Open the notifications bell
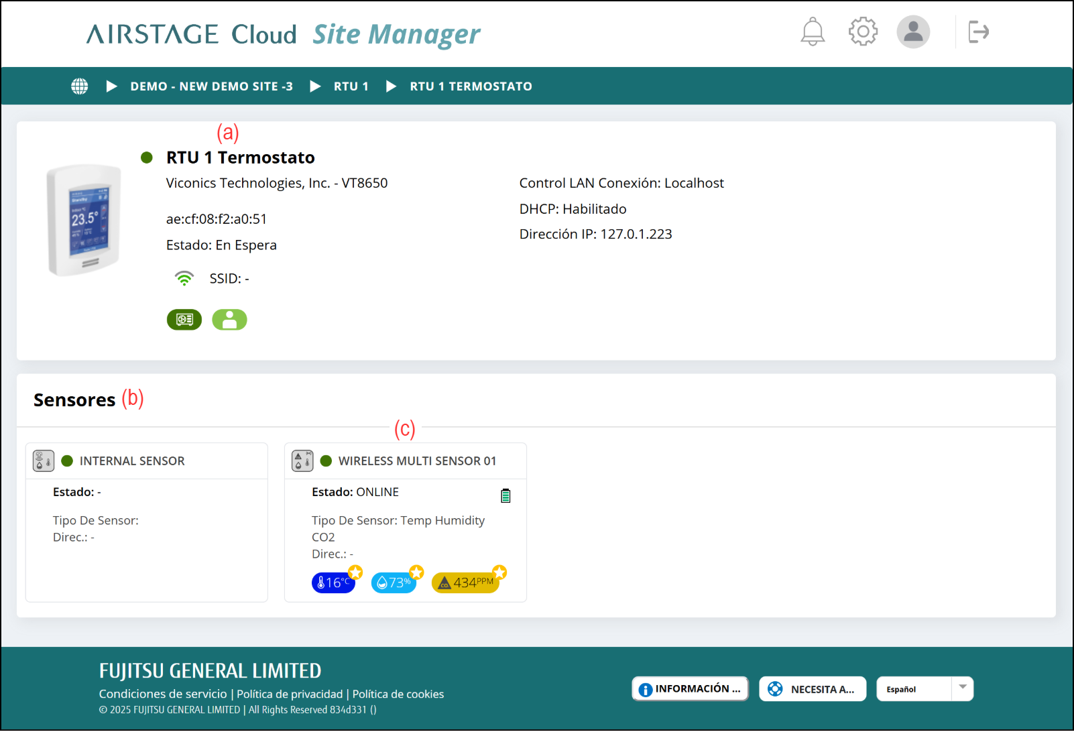 click(x=812, y=32)
